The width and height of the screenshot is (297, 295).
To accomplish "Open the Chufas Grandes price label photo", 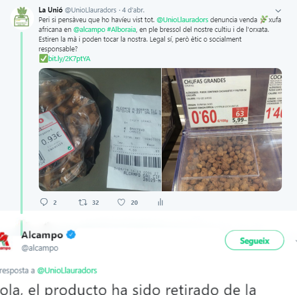I will point(222,130).
